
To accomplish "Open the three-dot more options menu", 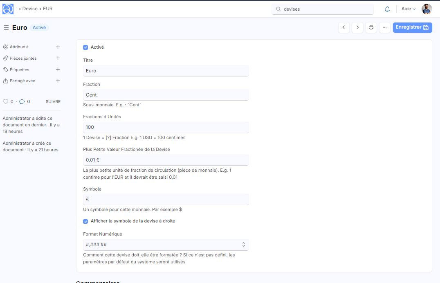I will [384, 27].
